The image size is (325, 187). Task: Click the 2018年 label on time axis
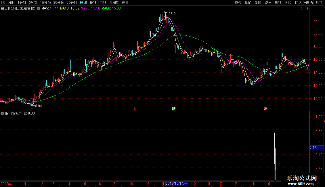6,184
